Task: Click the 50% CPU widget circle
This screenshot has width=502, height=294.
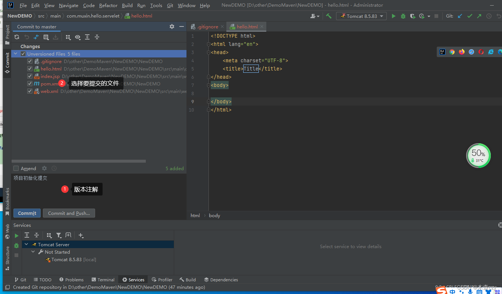Action: 479,156
